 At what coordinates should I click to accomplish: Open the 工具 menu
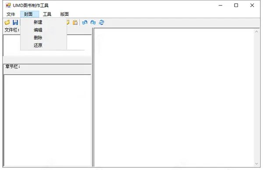coord(47,14)
